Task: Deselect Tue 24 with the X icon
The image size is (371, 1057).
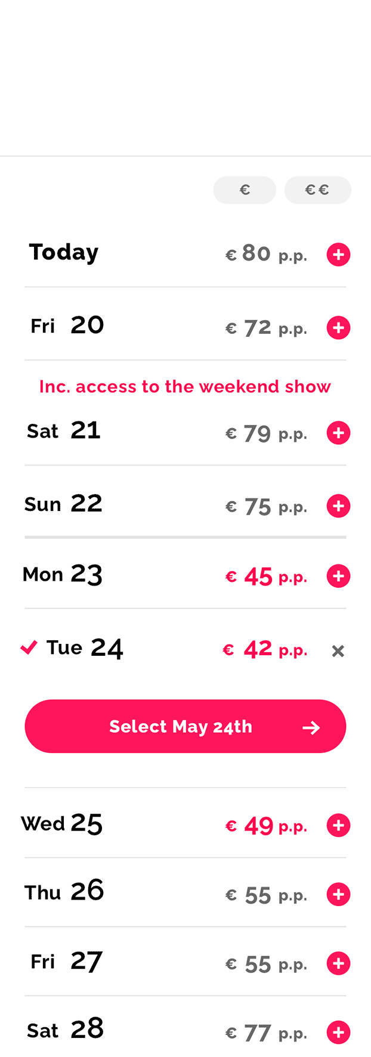Action: pyautogui.click(x=338, y=651)
